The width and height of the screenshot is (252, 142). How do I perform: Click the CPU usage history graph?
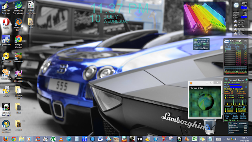[236, 69]
